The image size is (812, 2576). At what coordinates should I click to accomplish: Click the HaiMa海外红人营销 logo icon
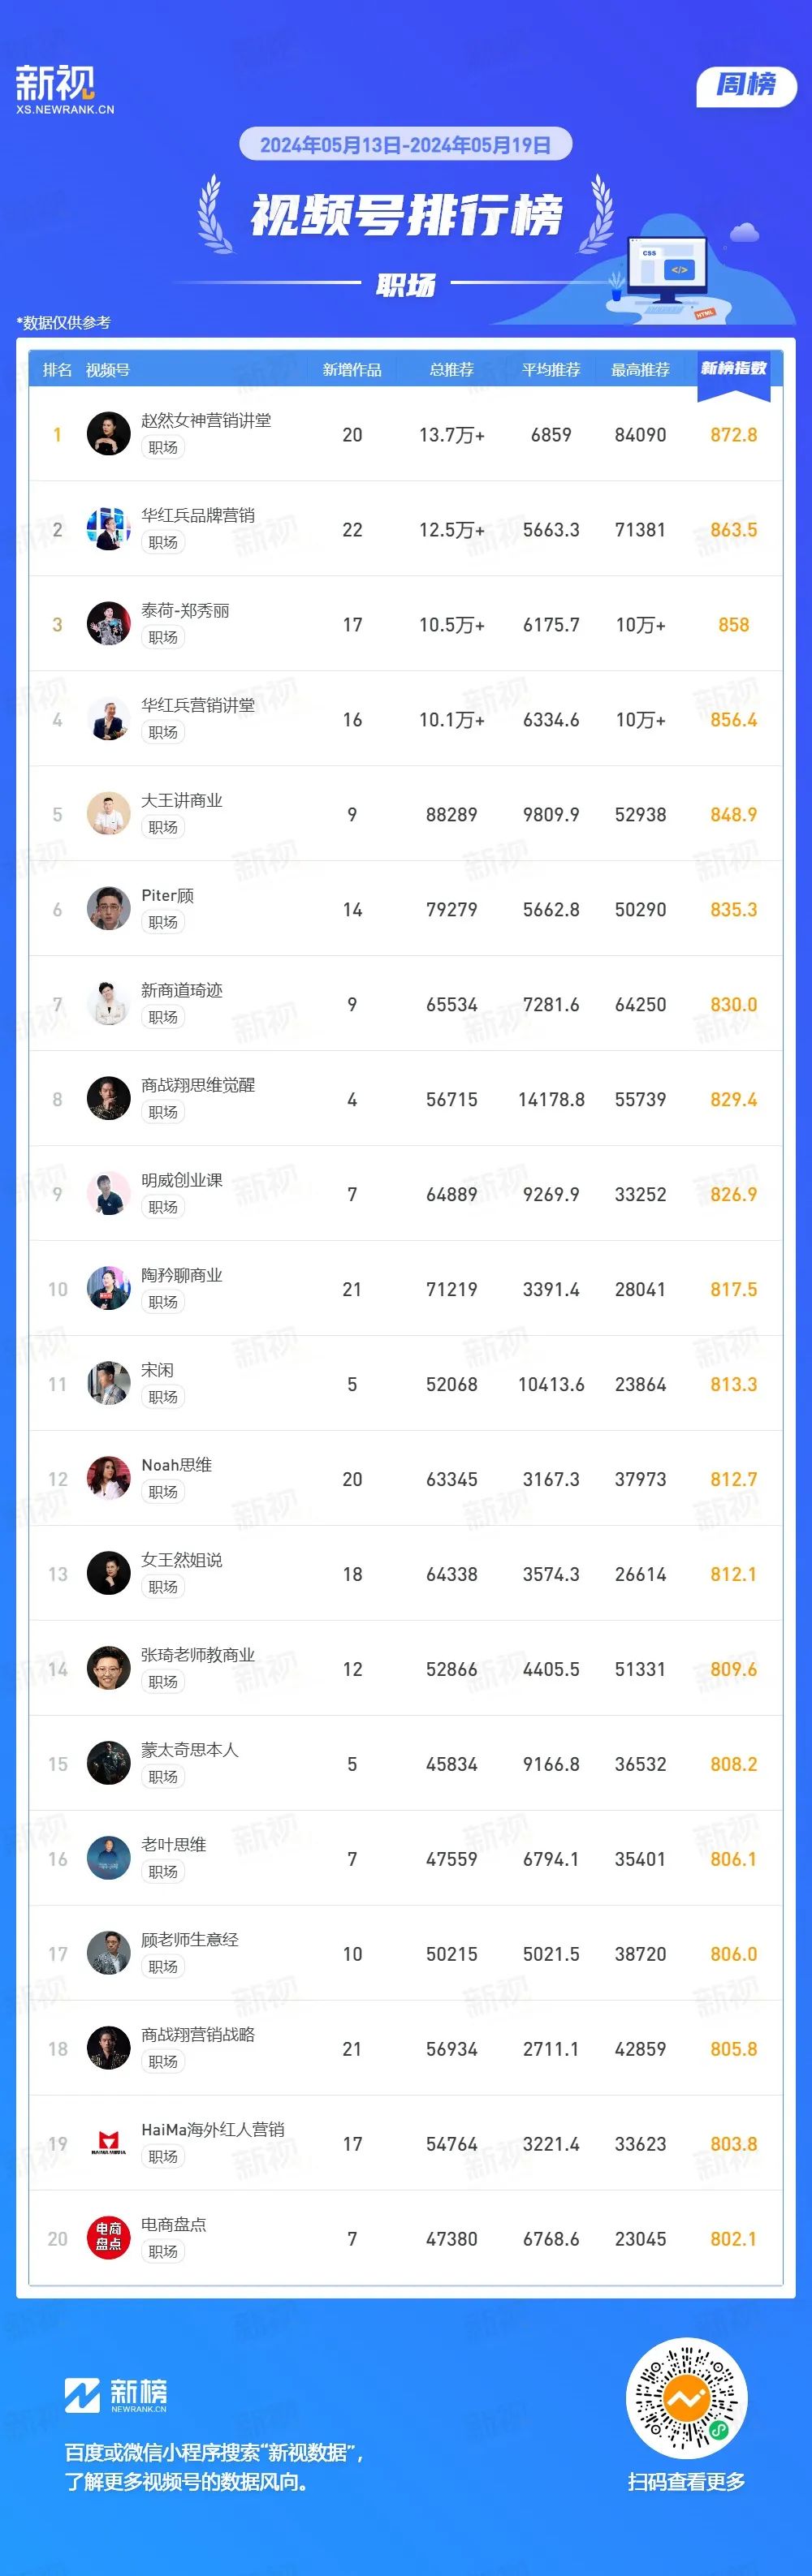click(x=108, y=2143)
